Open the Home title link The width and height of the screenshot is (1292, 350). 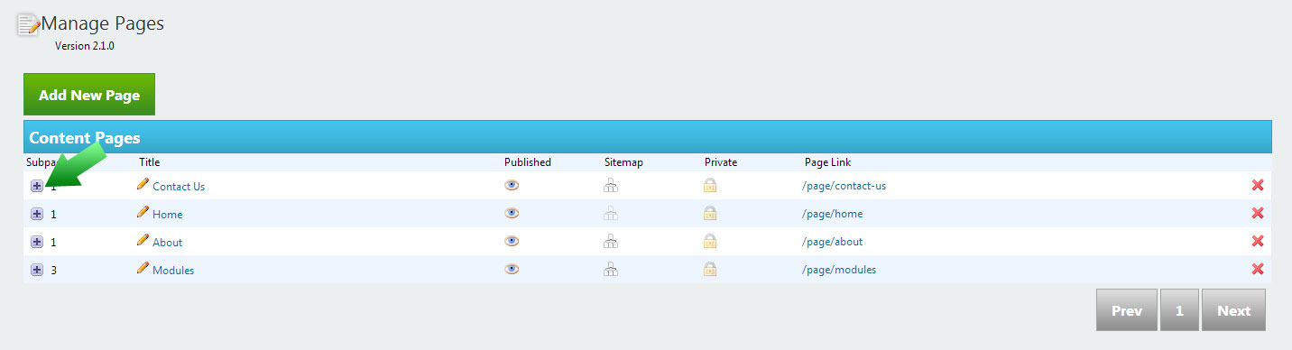(167, 214)
